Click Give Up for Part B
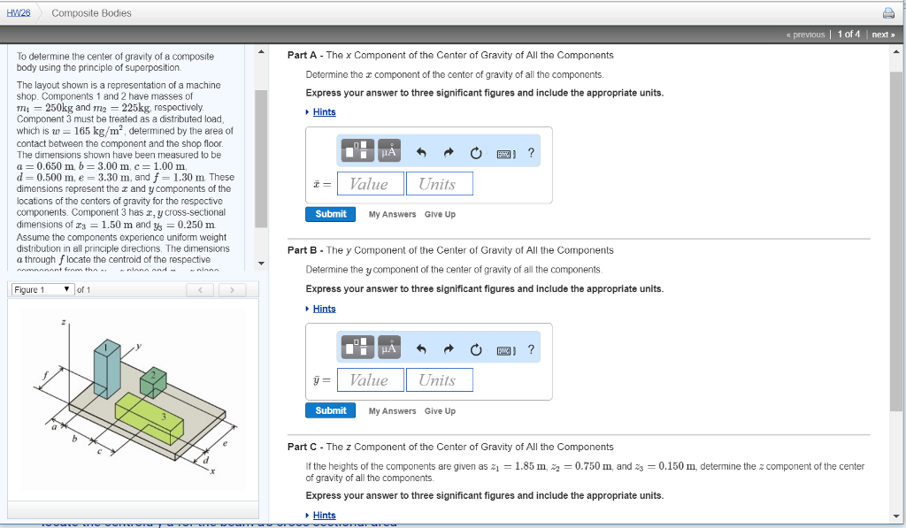Image resolution: width=906 pixels, height=528 pixels. click(440, 410)
